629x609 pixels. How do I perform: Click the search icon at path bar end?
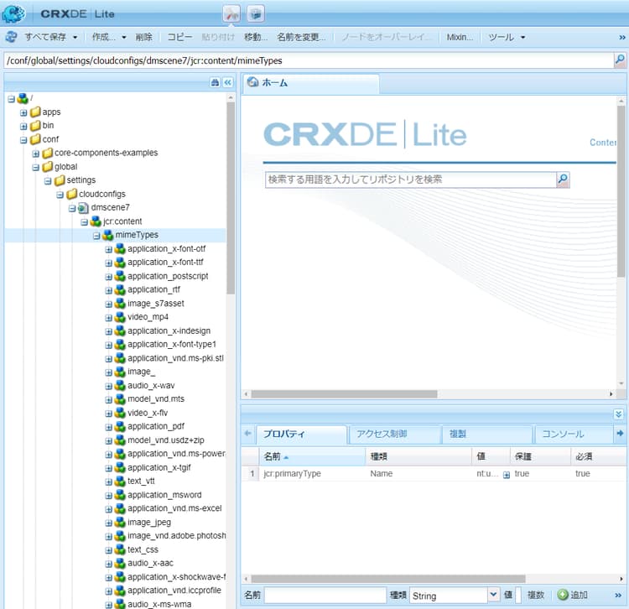coord(620,60)
